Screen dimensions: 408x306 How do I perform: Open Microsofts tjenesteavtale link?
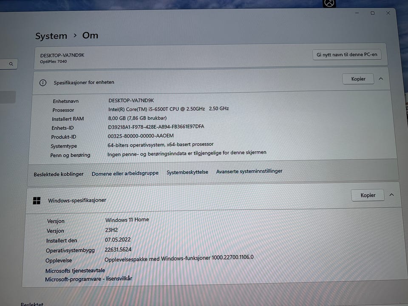pyautogui.click(x=75, y=271)
